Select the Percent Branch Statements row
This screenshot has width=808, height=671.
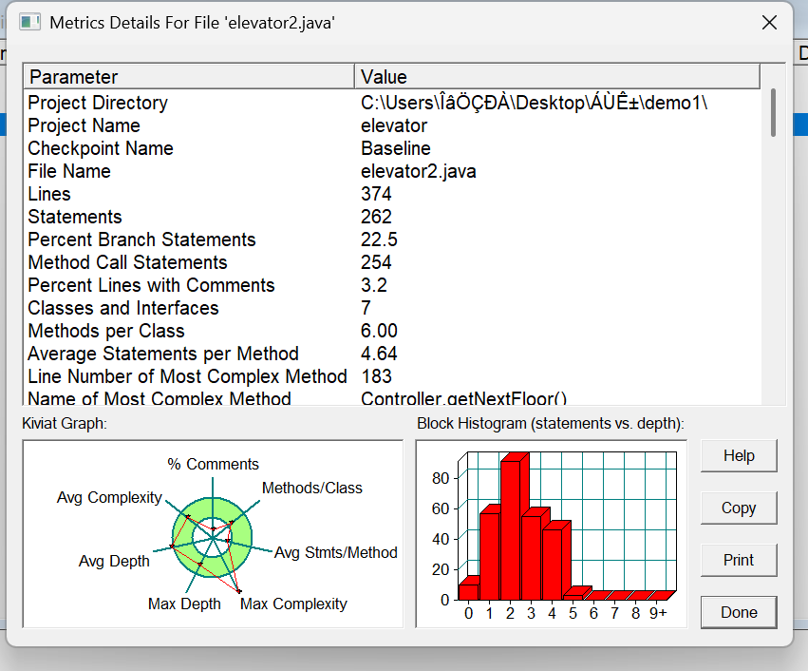click(x=391, y=240)
